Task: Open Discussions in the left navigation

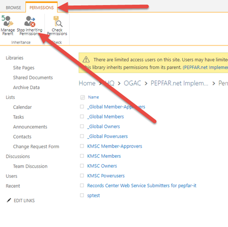Action: coord(18,157)
